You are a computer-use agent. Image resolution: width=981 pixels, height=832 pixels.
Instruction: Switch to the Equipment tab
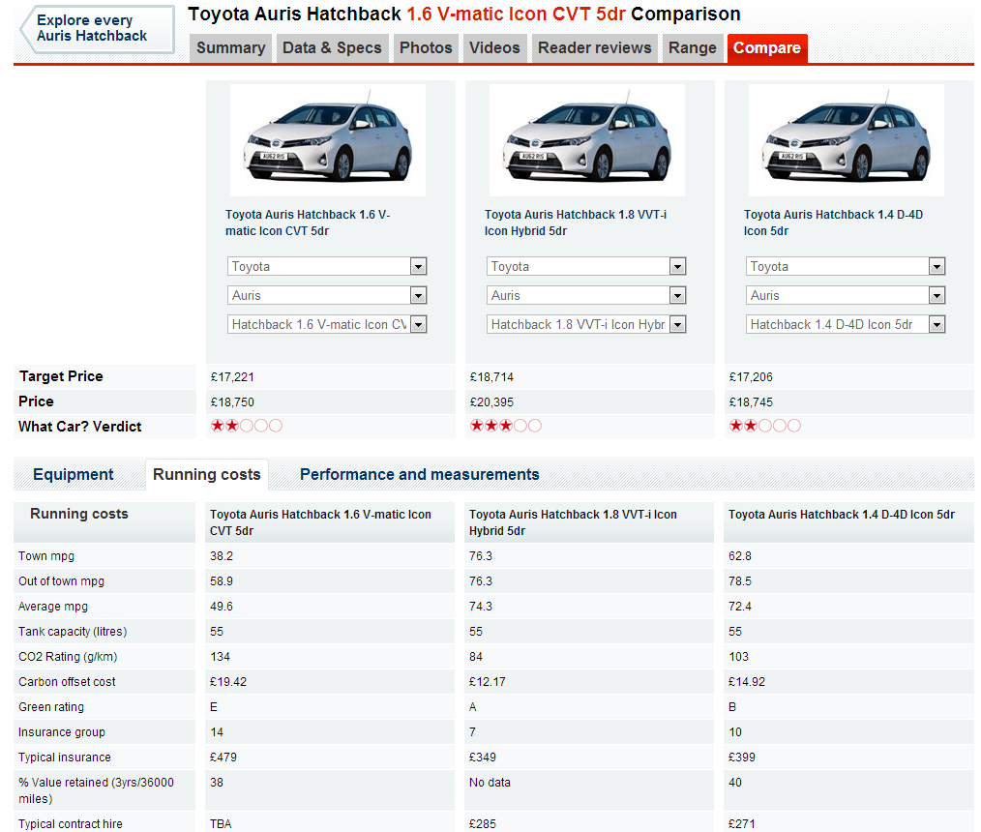pos(74,475)
